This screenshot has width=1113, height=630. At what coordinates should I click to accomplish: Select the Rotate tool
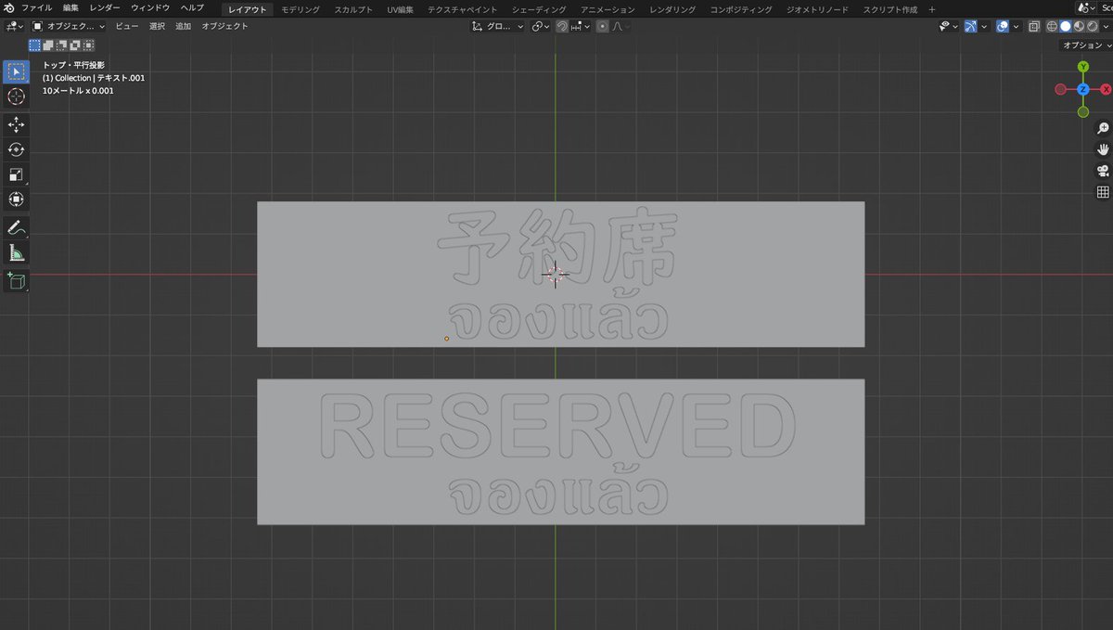pos(17,149)
